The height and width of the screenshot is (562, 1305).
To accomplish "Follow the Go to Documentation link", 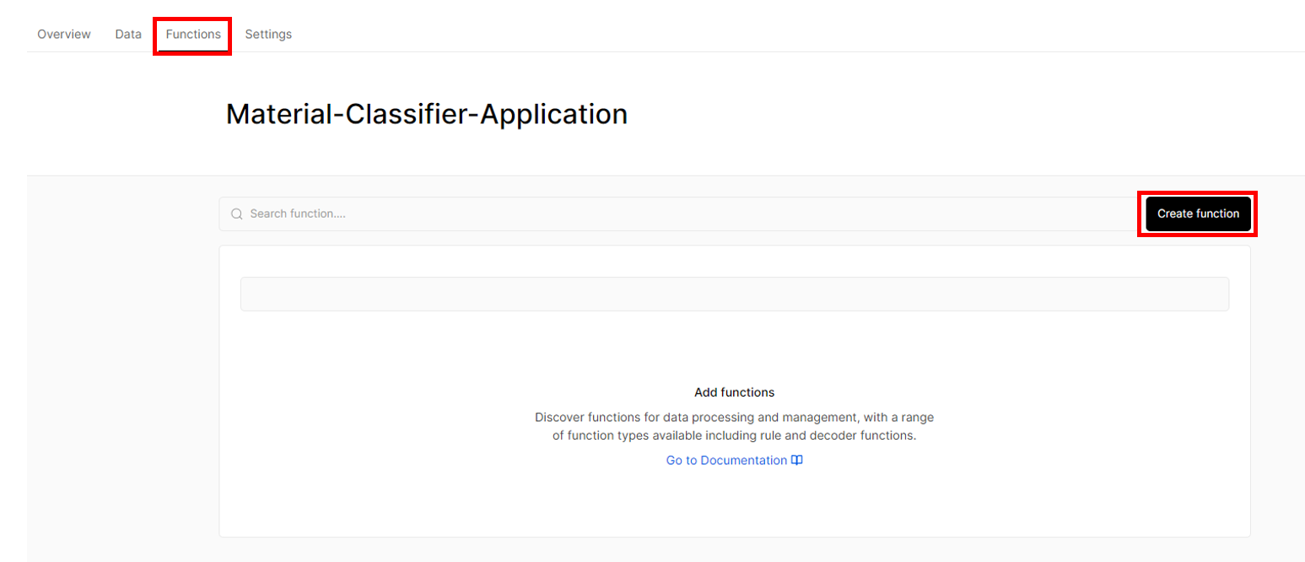I will (x=734, y=461).
